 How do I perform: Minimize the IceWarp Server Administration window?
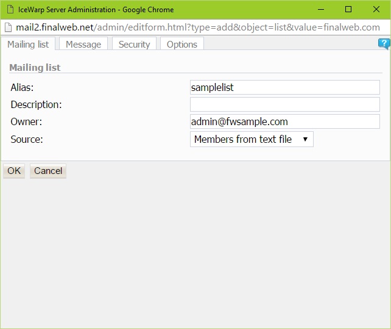[319, 9]
